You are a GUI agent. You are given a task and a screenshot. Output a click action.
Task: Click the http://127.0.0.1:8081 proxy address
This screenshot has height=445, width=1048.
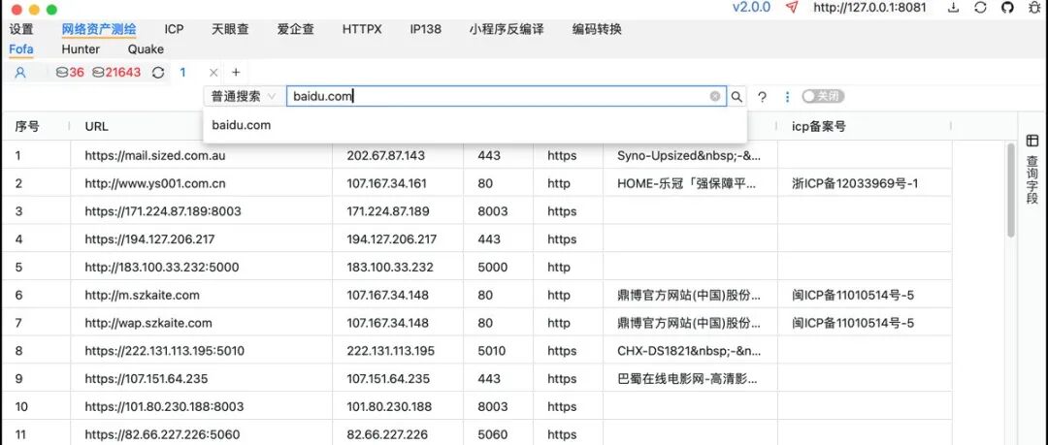(x=869, y=8)
